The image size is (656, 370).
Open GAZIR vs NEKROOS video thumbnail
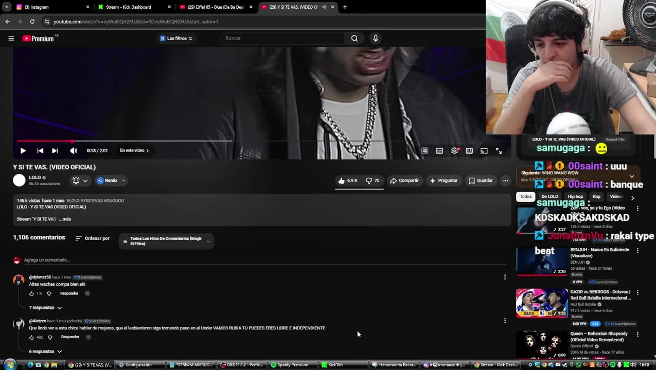coord(542,303)
